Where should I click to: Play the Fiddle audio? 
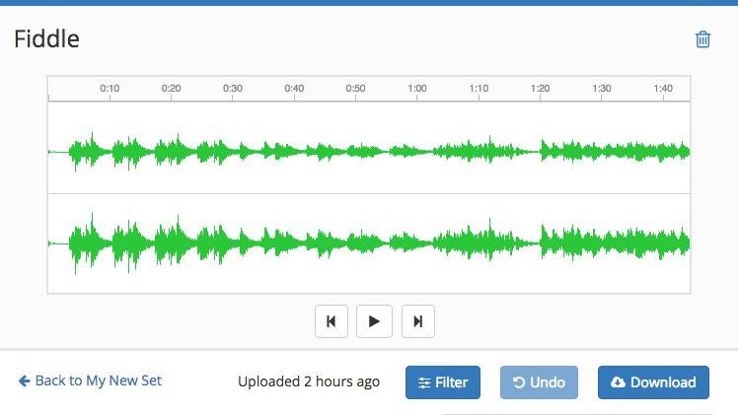tap(374, 321)
